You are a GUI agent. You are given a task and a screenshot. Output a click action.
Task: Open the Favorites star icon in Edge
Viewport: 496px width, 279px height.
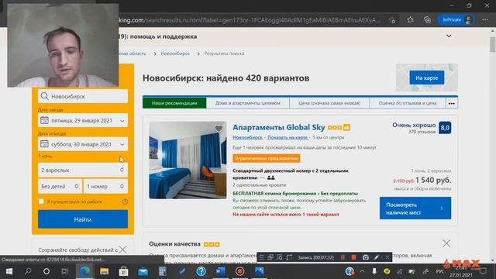410,19
